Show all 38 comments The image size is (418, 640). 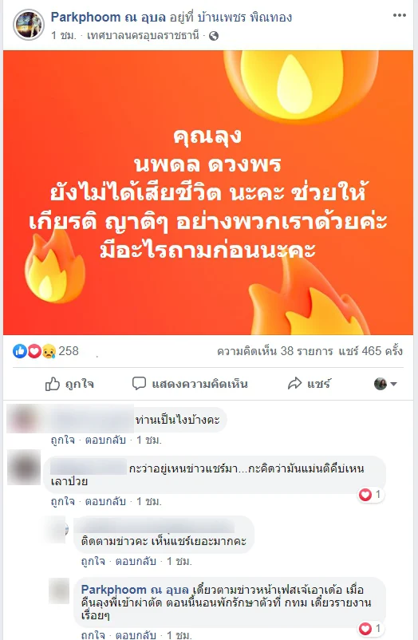(x=275, y=351)
